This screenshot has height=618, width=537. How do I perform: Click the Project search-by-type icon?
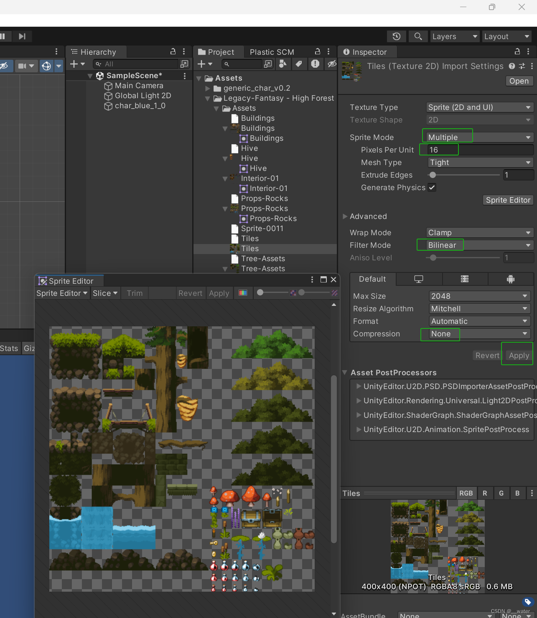click(x=283, y=64)
